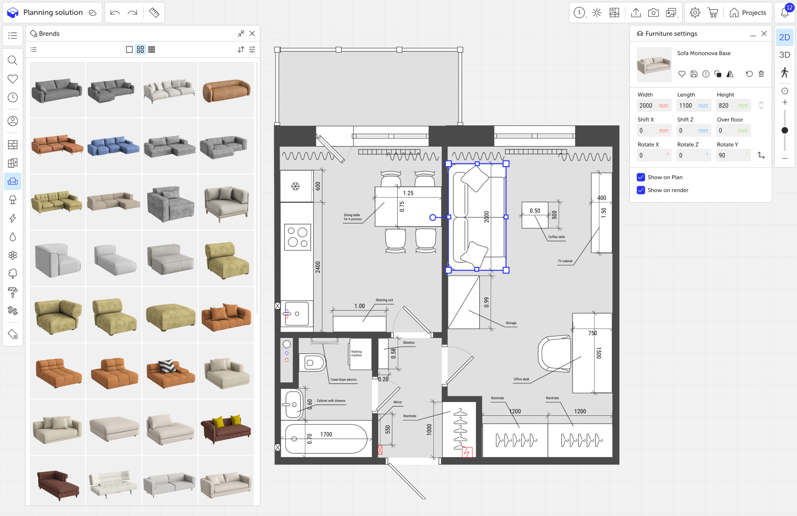
Task: Minimize the Furniture settings panel
Action: pyautogui.click(x=753, y=34)
